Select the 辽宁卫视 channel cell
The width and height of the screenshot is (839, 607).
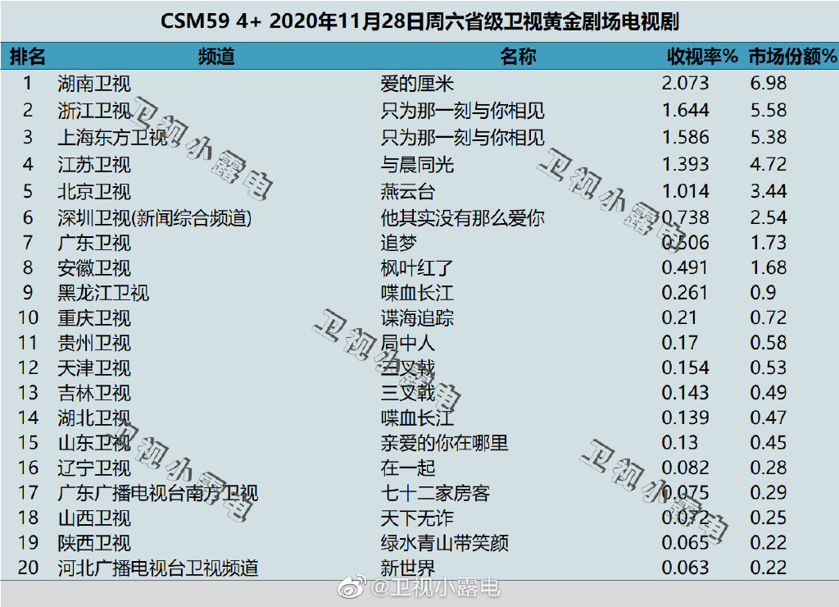tap(94, 468)
